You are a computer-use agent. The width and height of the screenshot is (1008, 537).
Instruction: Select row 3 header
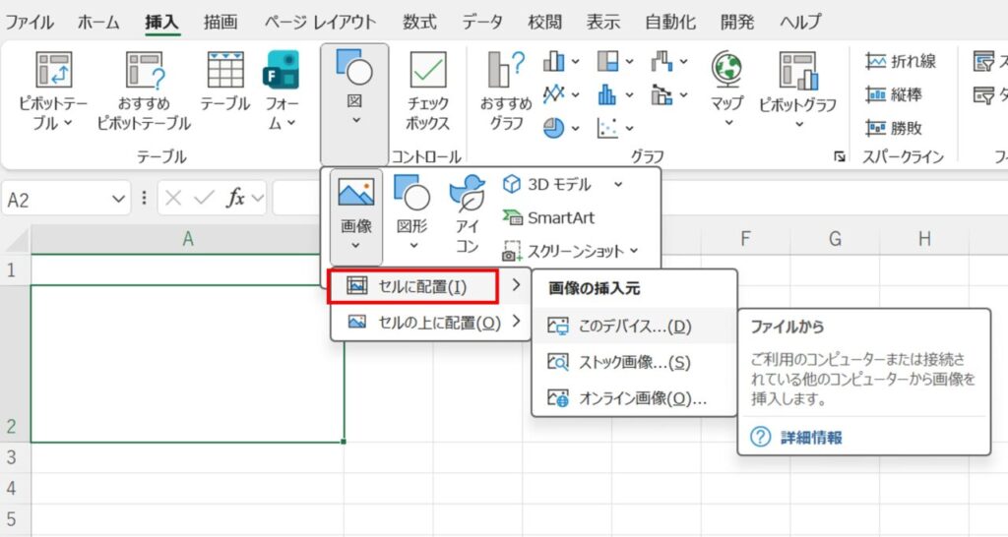pos(12,457)
